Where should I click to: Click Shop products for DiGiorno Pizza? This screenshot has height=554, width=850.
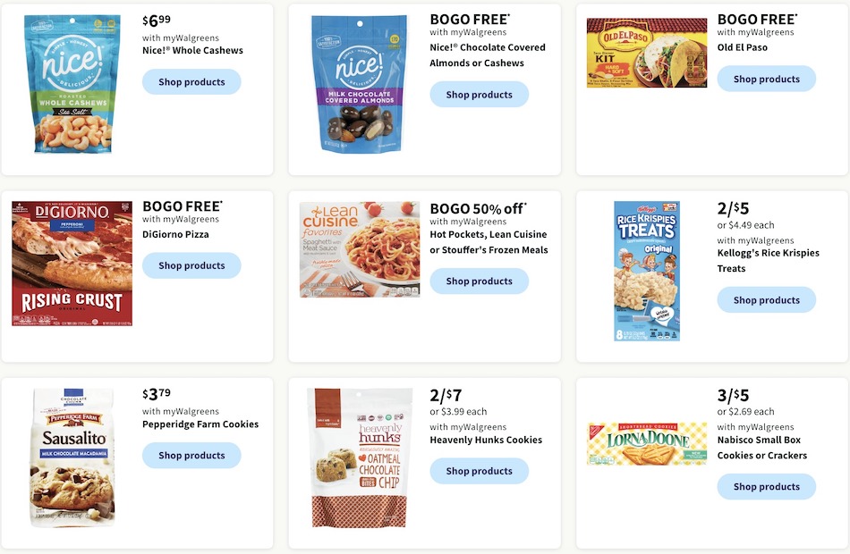point(191,265)
